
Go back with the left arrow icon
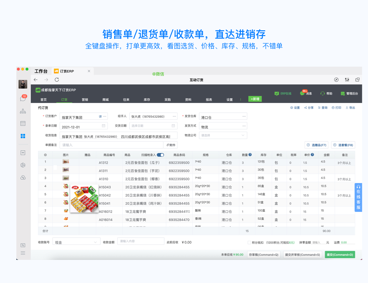pyautogui.click(x=36, y=80)
